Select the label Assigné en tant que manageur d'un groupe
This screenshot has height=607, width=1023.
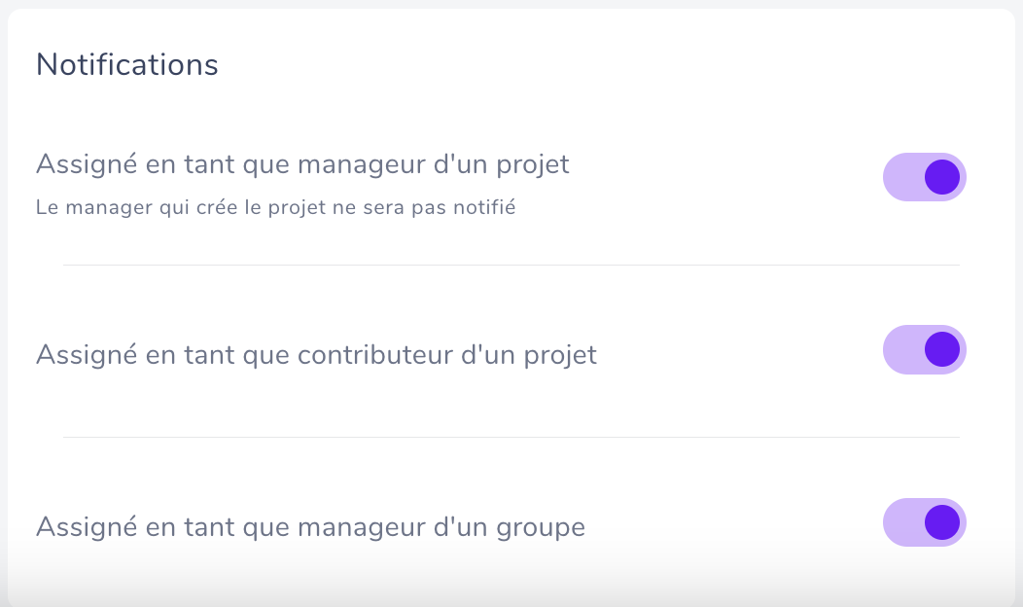310,528
